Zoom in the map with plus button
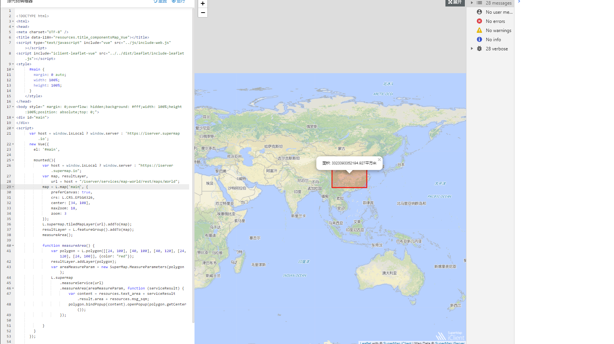Screen dimensions: 614x344 [203, 3]
